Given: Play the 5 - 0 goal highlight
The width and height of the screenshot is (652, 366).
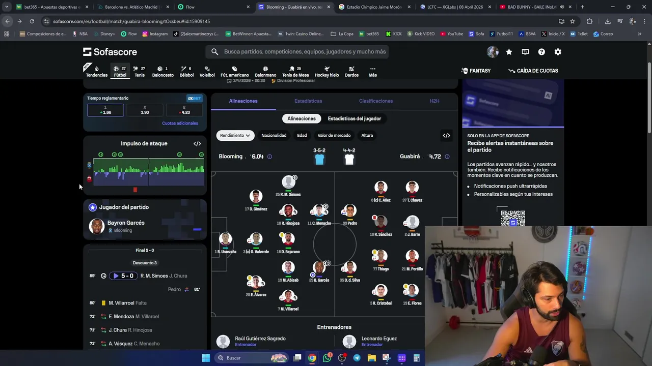Looking at the screenshot, I should pos(123,276).
